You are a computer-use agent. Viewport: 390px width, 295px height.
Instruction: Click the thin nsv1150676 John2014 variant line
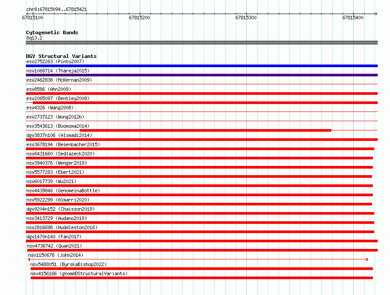point(198,259)
